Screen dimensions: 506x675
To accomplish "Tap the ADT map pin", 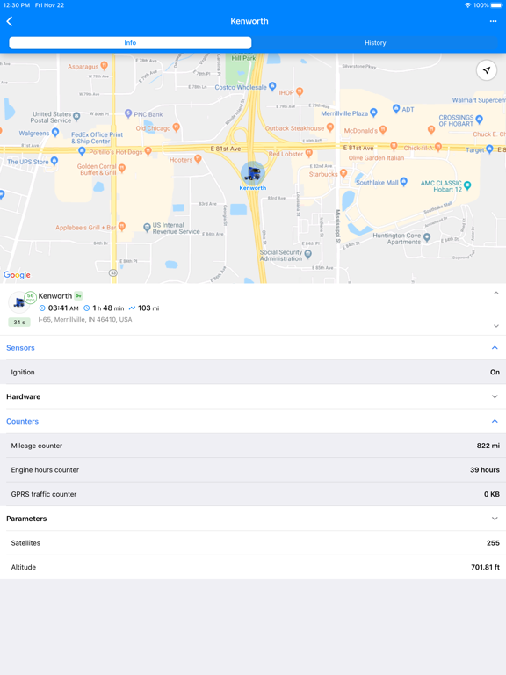I will [396, 108].
